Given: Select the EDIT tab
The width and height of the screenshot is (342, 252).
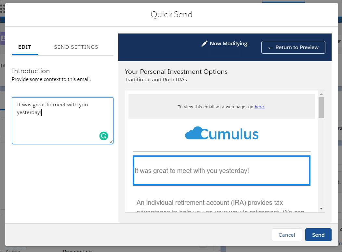Looking at the screenshot, I should 25,47.
